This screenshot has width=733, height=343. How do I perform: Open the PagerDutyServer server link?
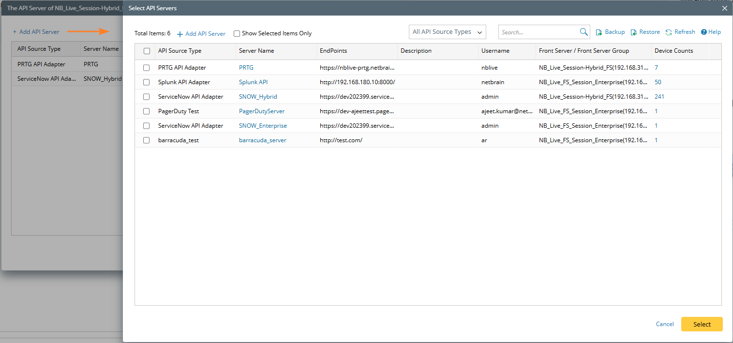tap(262, 111)
